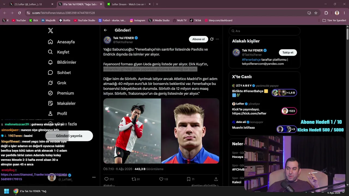
Task: Open Keşfet in the X sidebar
Action: pyautogui.click(x=59, y=52)
